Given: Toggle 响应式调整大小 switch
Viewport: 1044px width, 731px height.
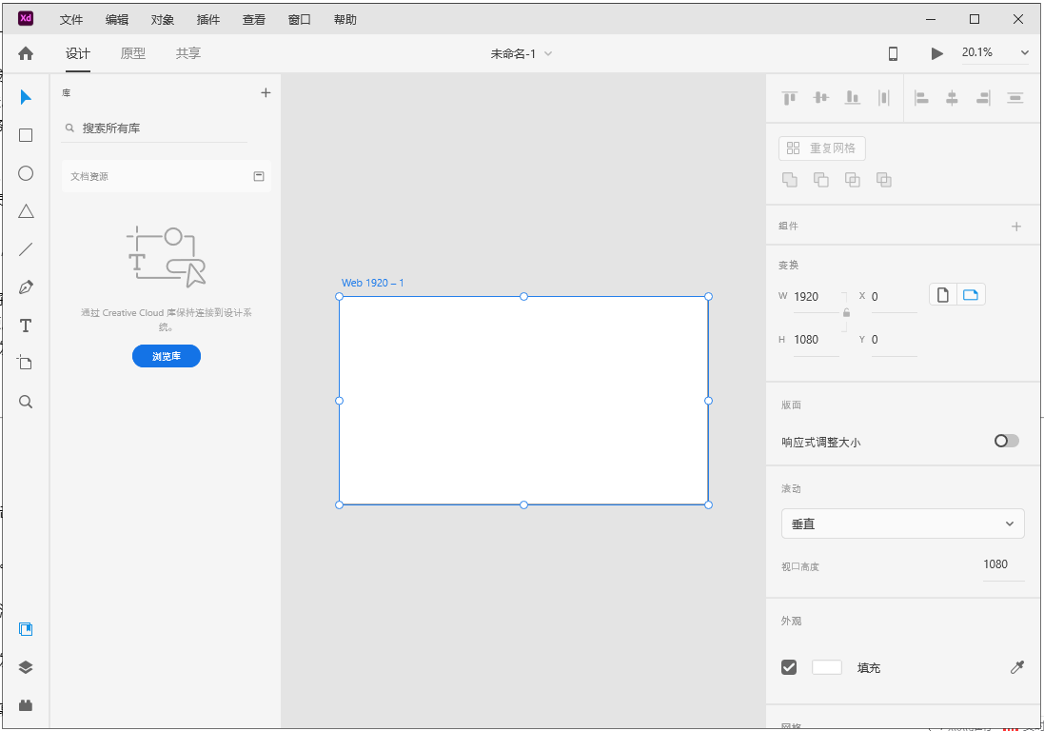Looking at the screenshot, I should pos(1007,441).
